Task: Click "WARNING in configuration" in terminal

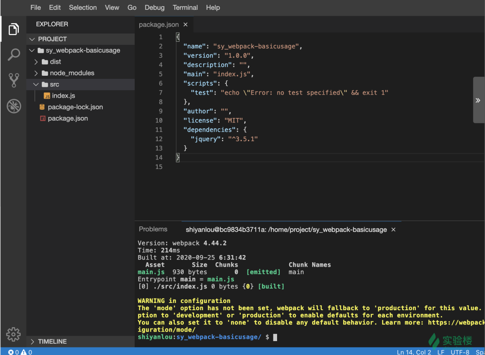Action: (184, 301)
